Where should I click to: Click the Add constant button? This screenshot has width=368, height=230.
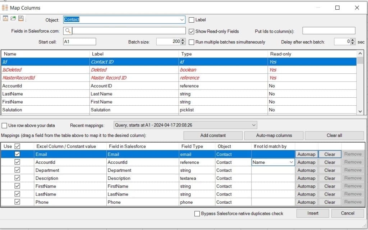[x=213, y=135]
